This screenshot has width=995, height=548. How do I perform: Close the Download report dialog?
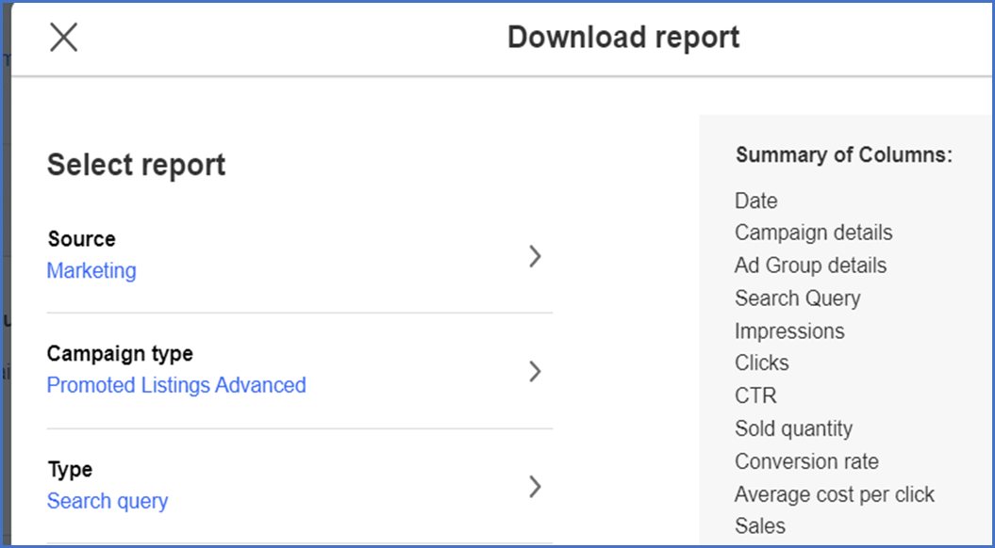pyautogui.click(x=63, y=38)
